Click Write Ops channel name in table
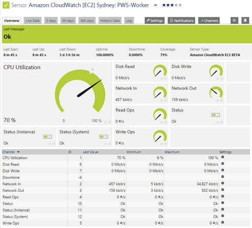This screenshot has width=252, height=228. pyautogui.click(x=11, y=223)
